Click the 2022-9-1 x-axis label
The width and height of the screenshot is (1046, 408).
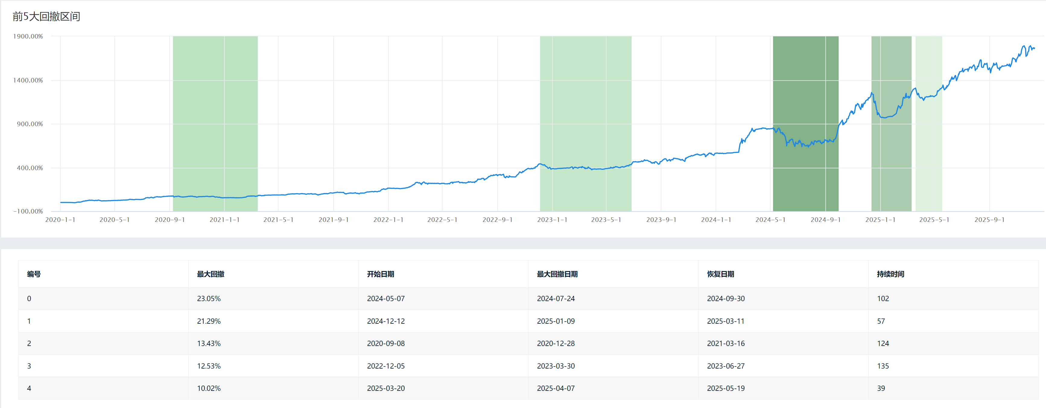[x=497, y=220]
